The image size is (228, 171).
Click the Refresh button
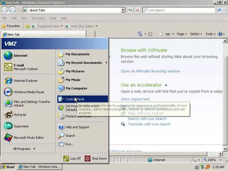(x=130, y=10)
